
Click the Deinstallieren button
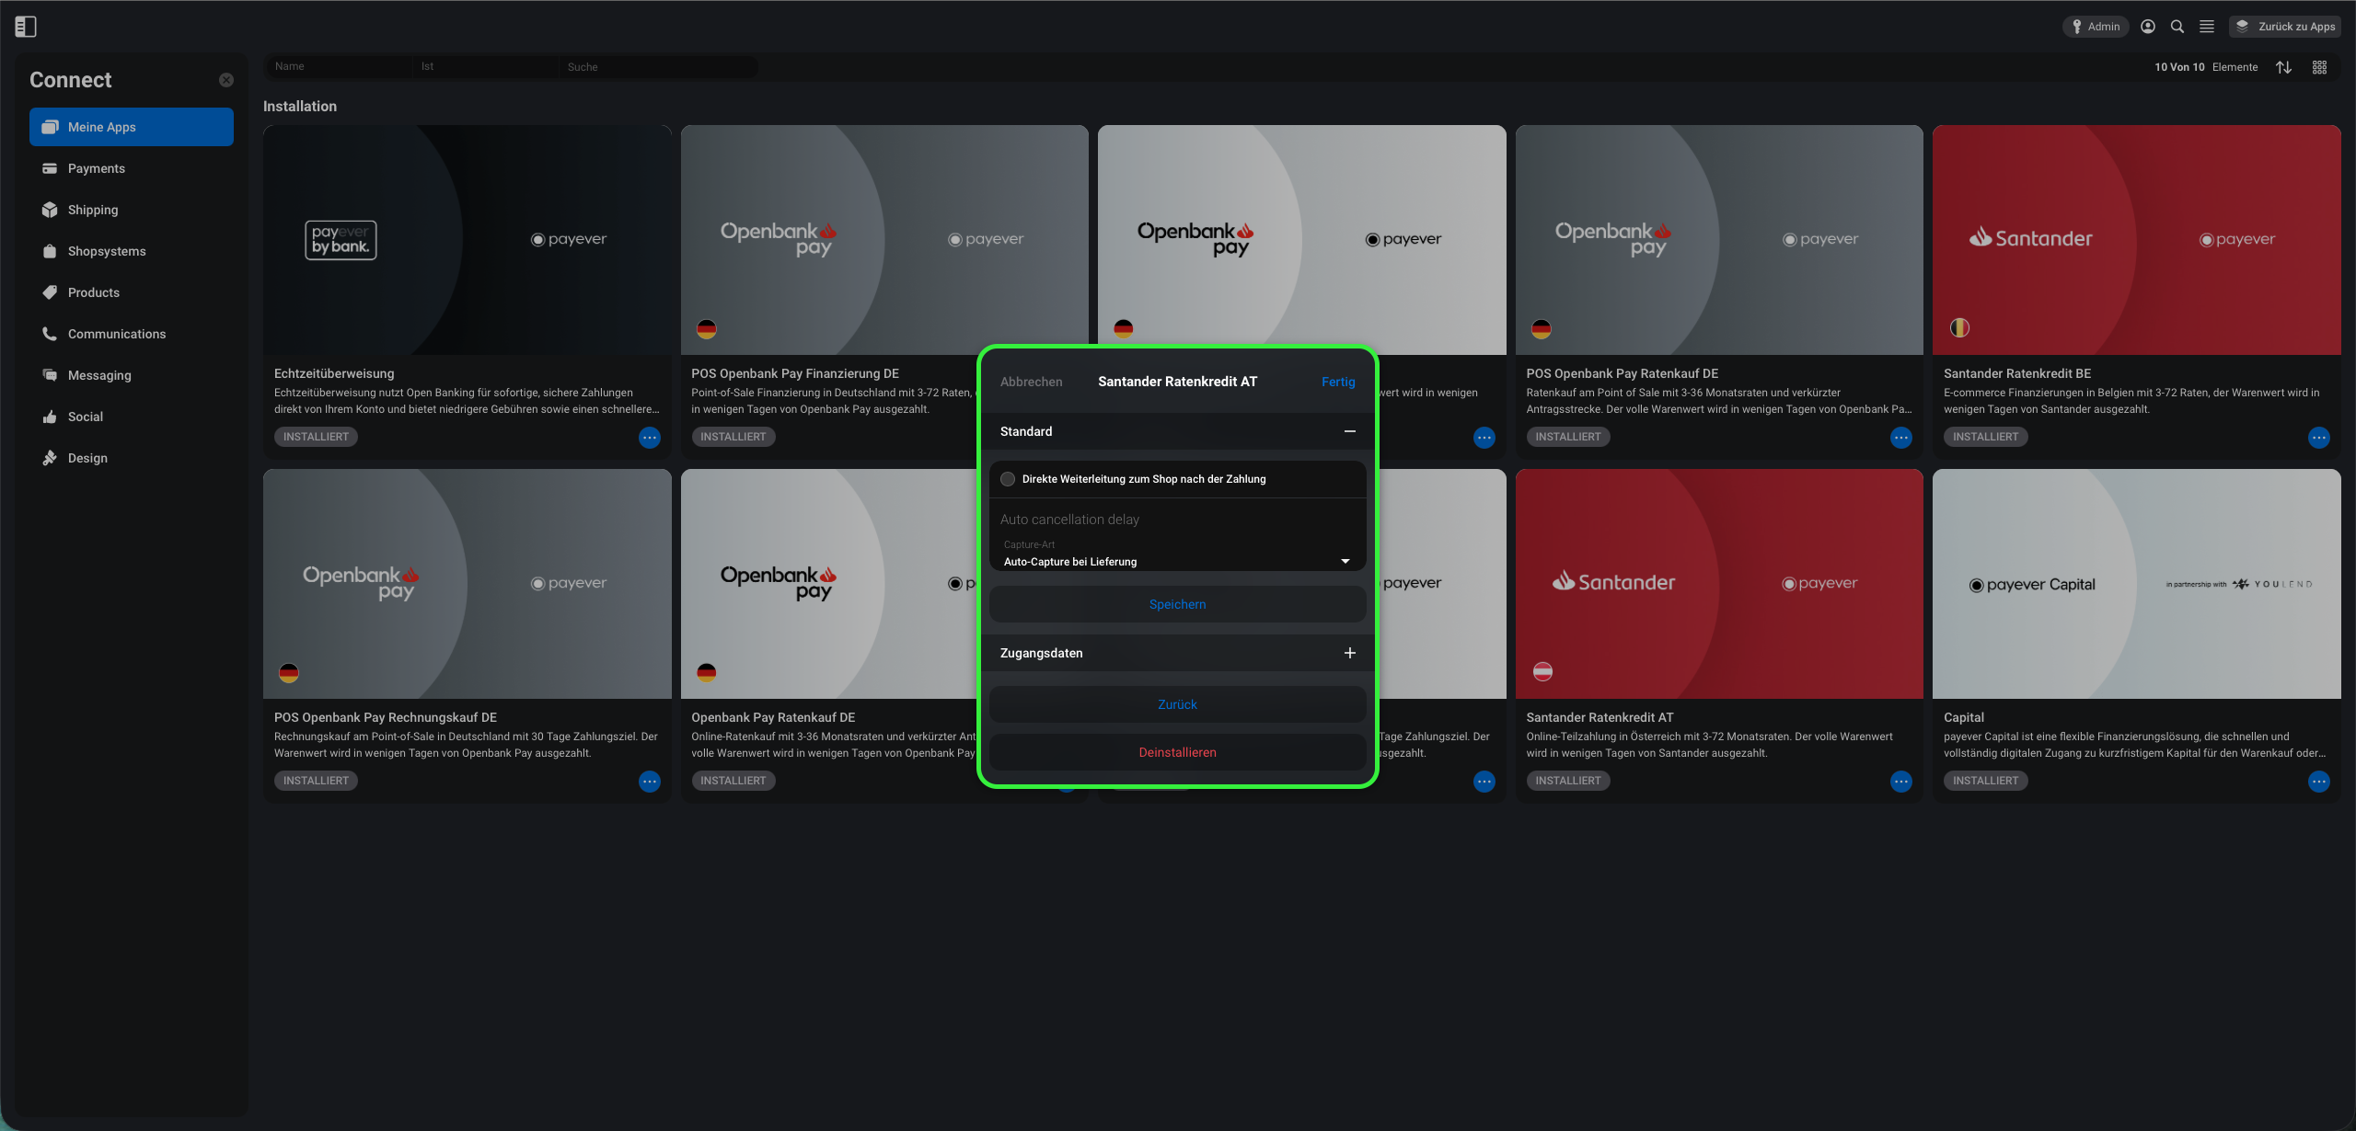pos(1178,752)
